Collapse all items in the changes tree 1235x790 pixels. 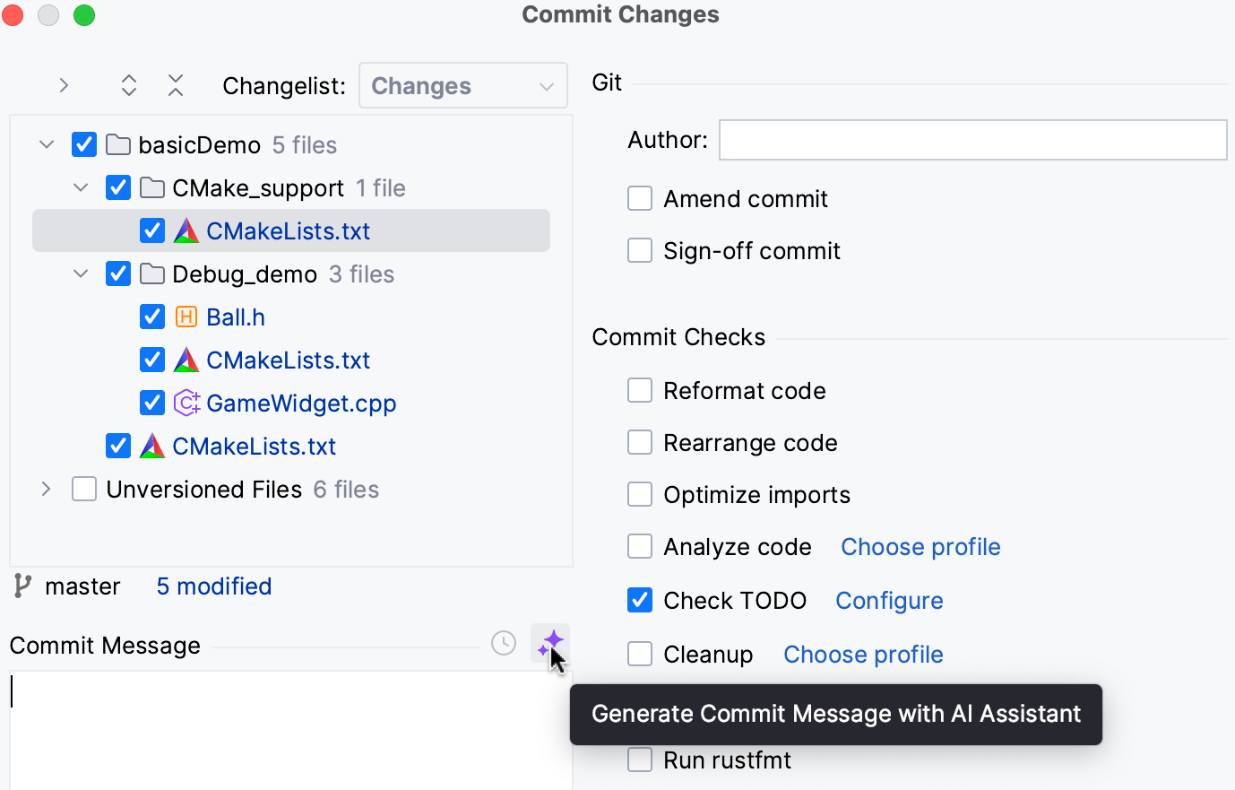point(176,84)
